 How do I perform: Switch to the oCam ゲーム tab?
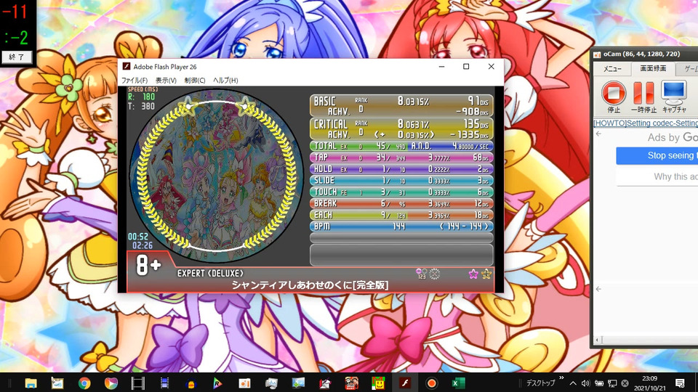[689, 68]
